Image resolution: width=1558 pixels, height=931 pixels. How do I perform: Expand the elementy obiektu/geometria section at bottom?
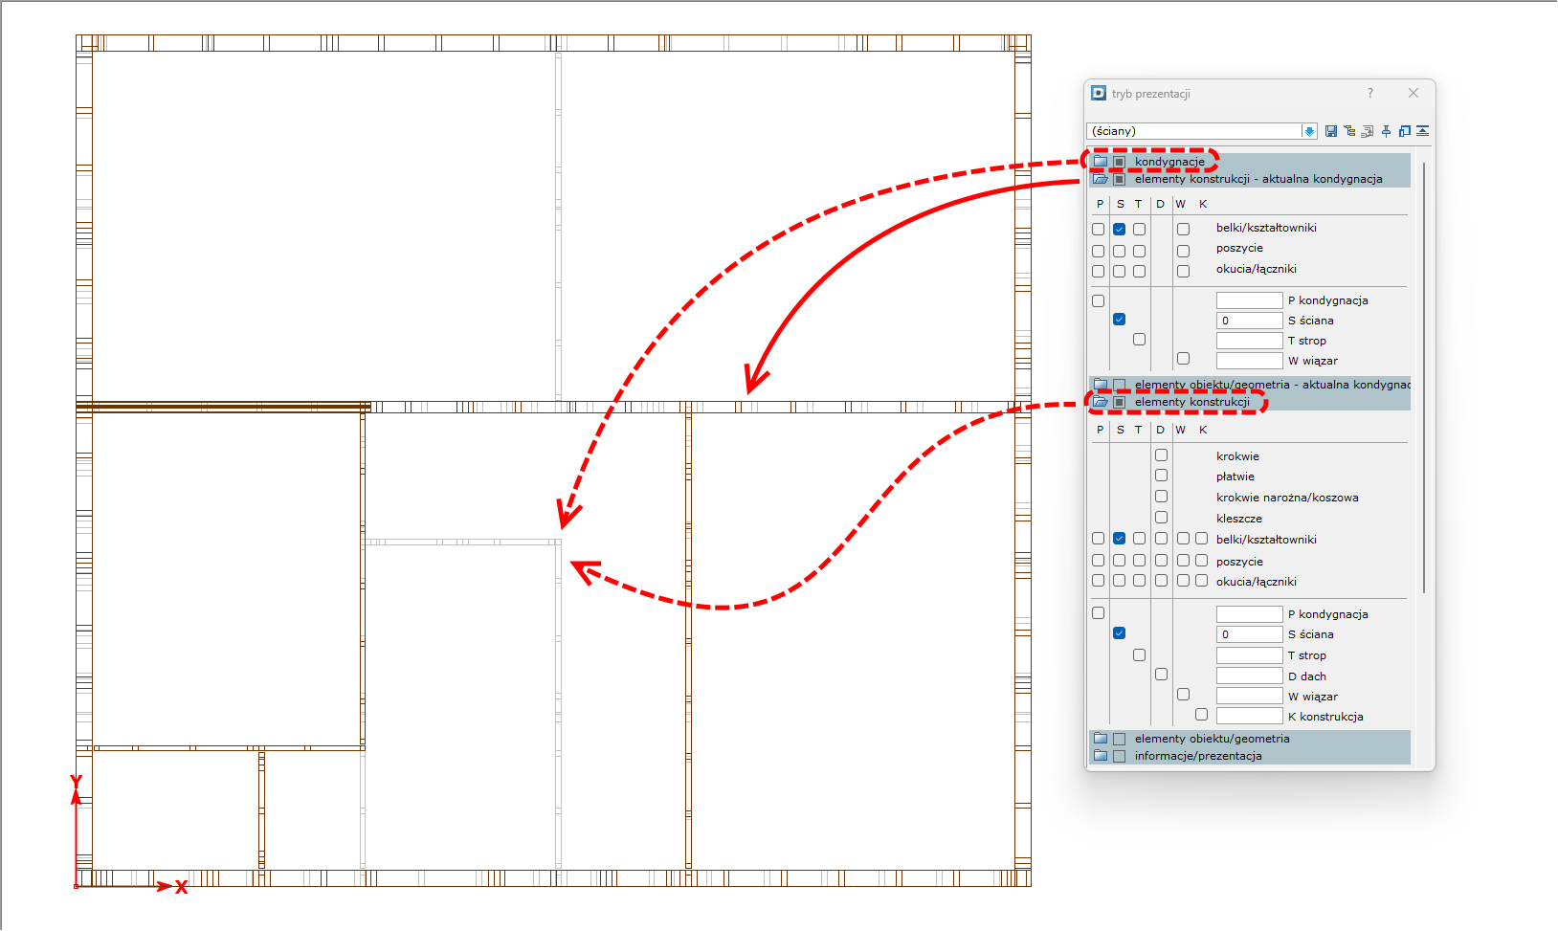coord(1101,739)
